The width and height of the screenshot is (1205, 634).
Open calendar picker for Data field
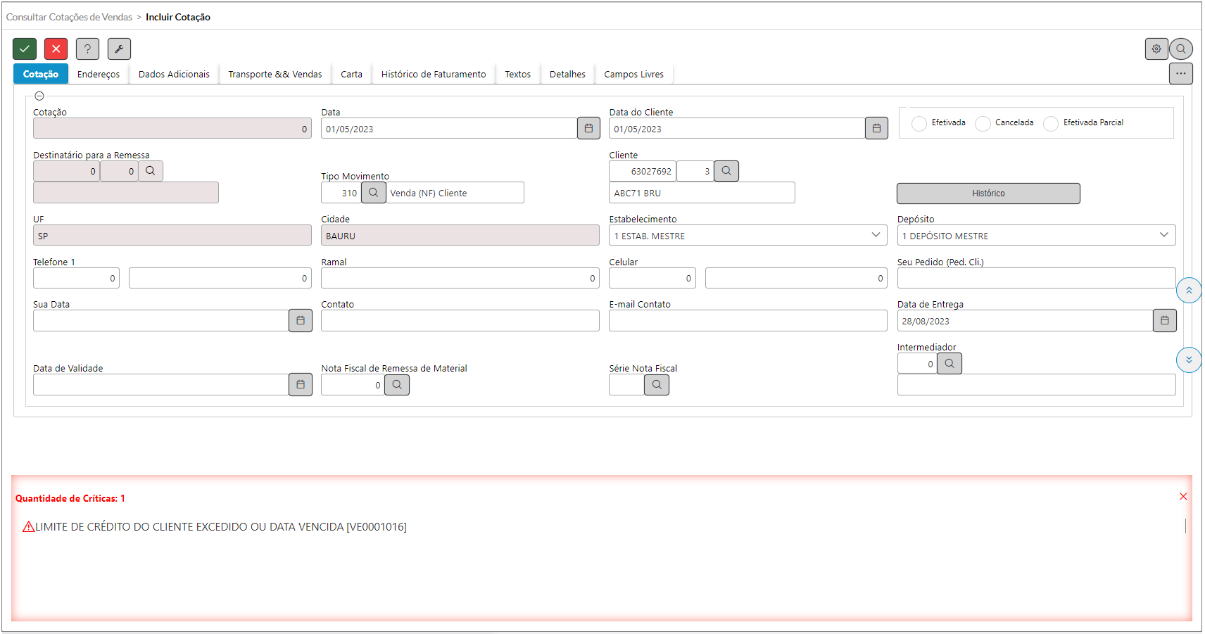coord(588,129)
